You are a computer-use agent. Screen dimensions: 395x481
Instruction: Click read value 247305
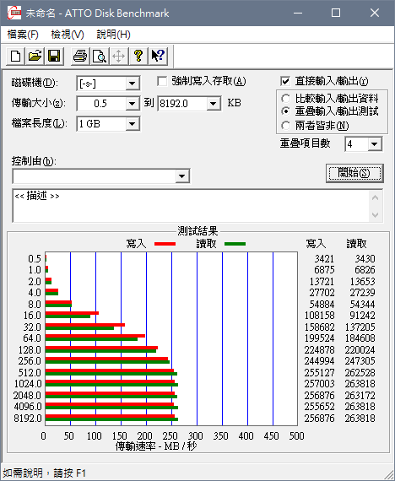[360, 361]
